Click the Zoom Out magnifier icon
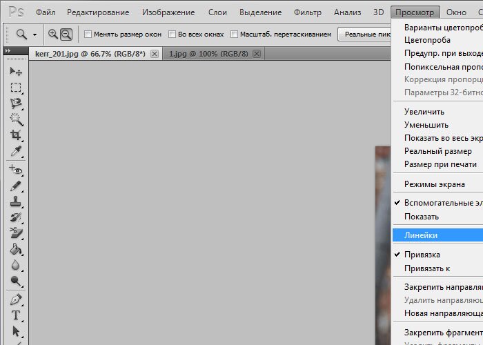Screen dimensions: 483x345 click(x=66, y=34)
